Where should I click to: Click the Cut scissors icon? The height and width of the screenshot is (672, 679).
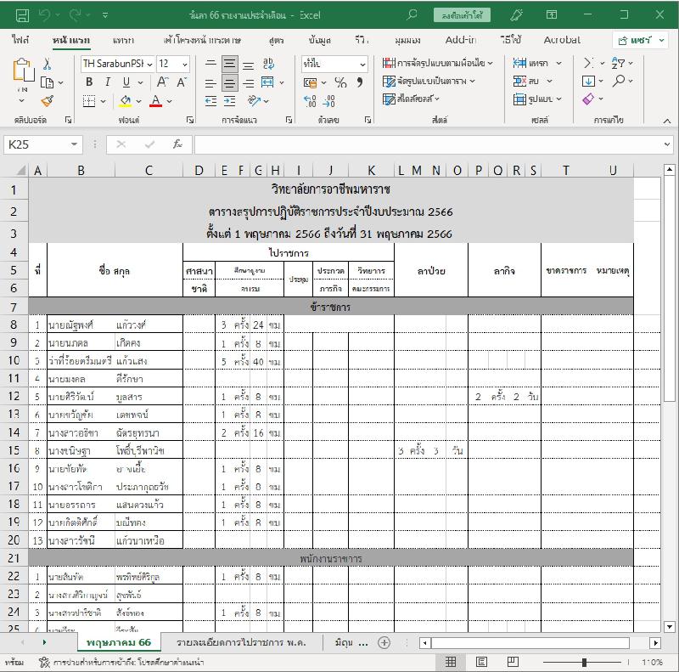click(47, 64)
